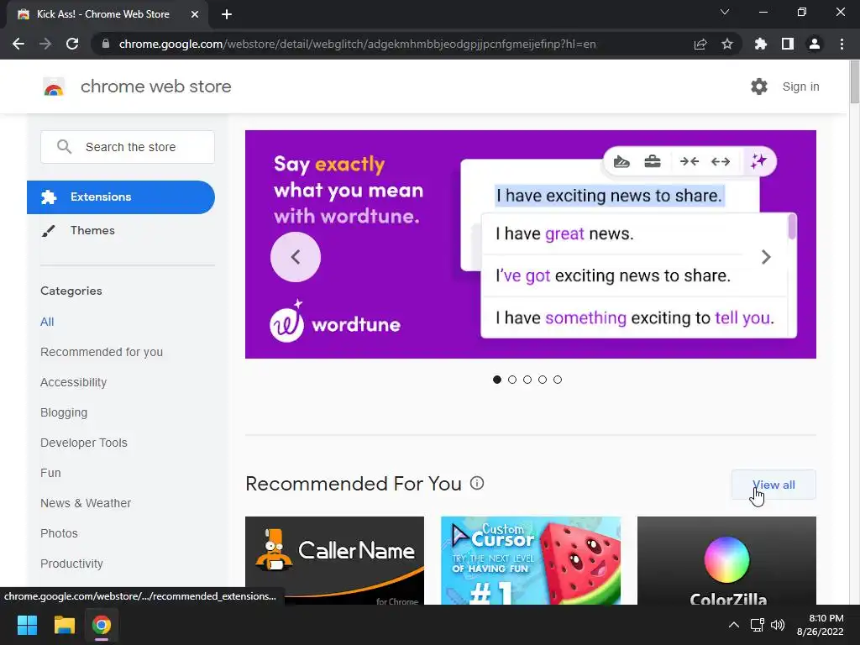Select fourth carousel dot
The height and width of the screenshot is (645, 860).
click(x=543, y=380)
